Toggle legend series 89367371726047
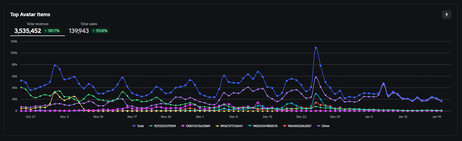Screen dimensions: 462x141 229,126
